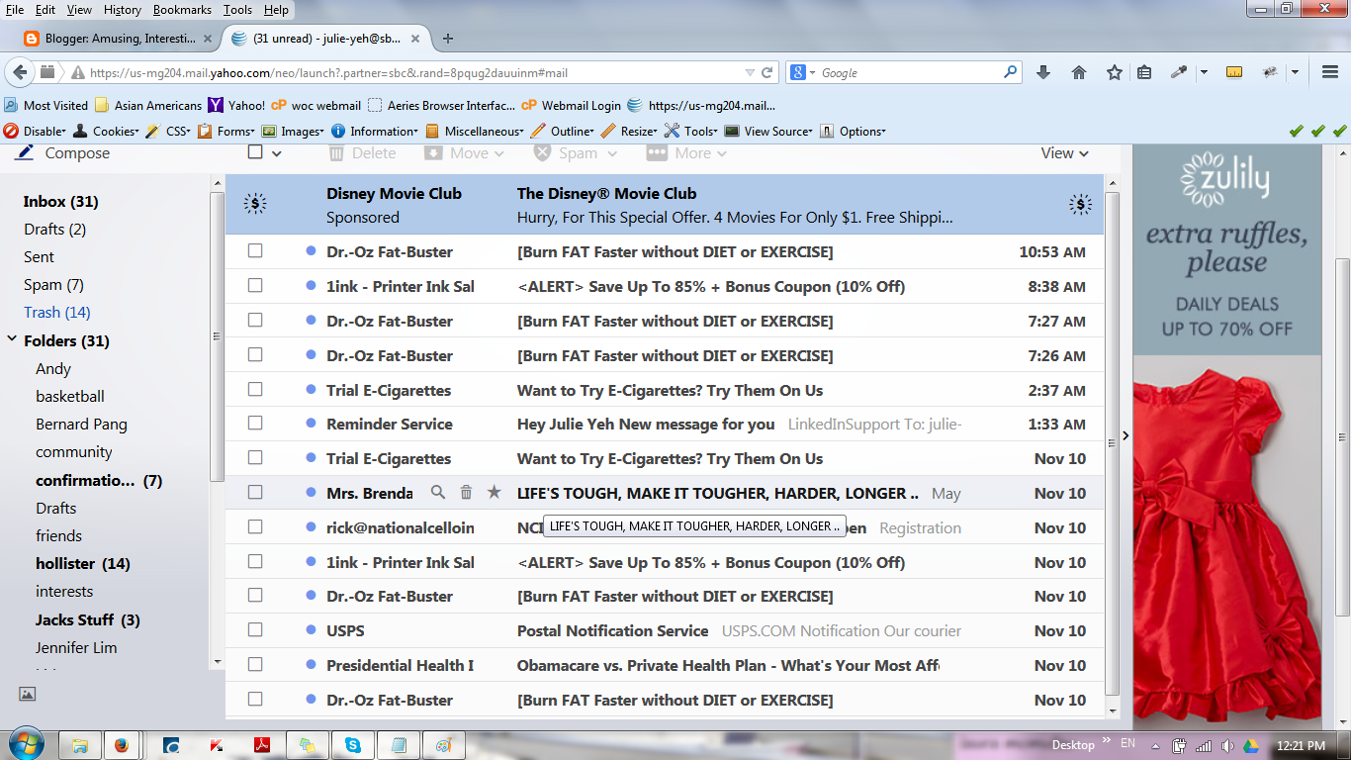The width and height of the screenshot is (1351, 760).
Task: Collapse the ad panel side arrow
Action: (1126, 435)
